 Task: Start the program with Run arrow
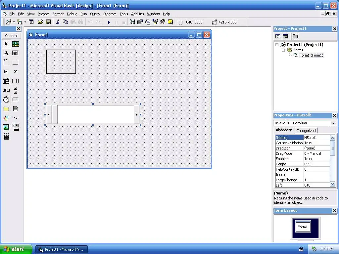(x=109, y=22)
